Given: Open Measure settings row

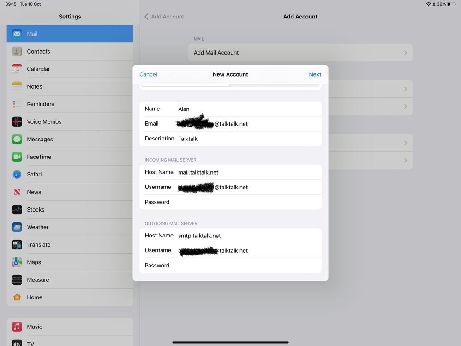Looking at the screenshot, I should pos(70,280).
